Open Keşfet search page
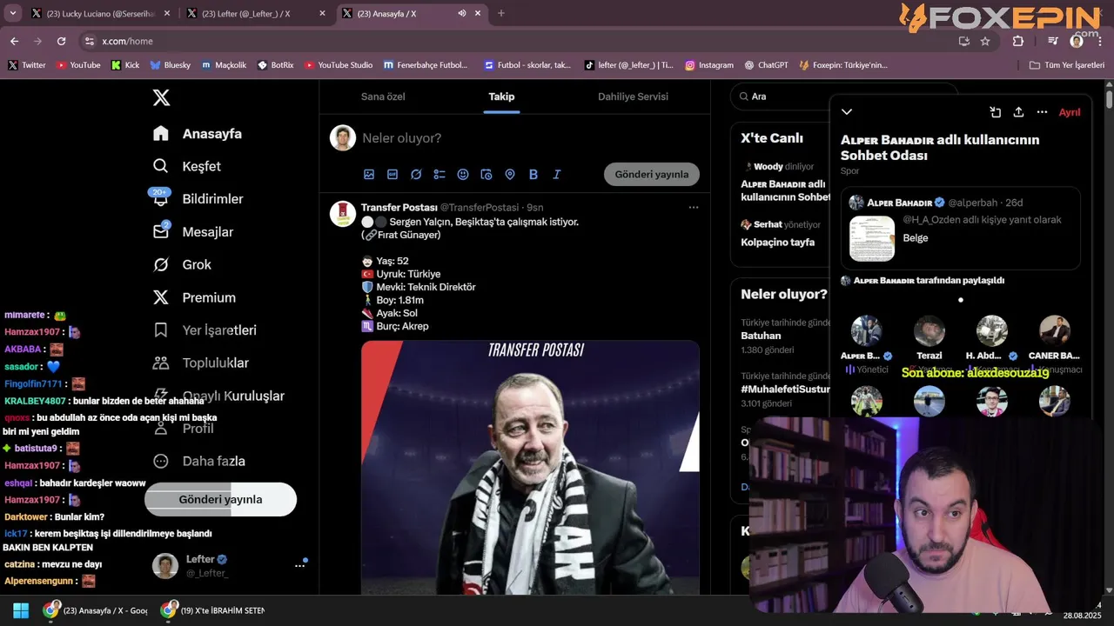Viewport: 1114px width, 626px height. point(187,166)
